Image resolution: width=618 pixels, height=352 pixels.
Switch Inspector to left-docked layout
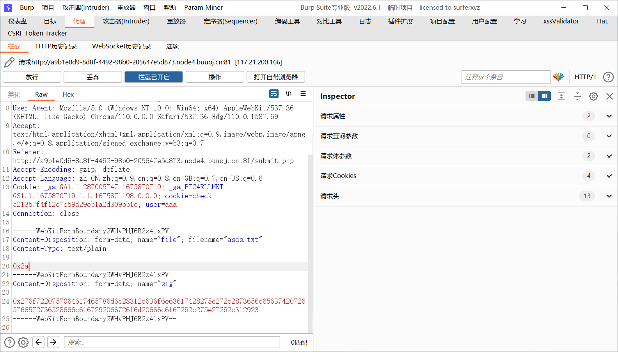click(x=532, y=96)
